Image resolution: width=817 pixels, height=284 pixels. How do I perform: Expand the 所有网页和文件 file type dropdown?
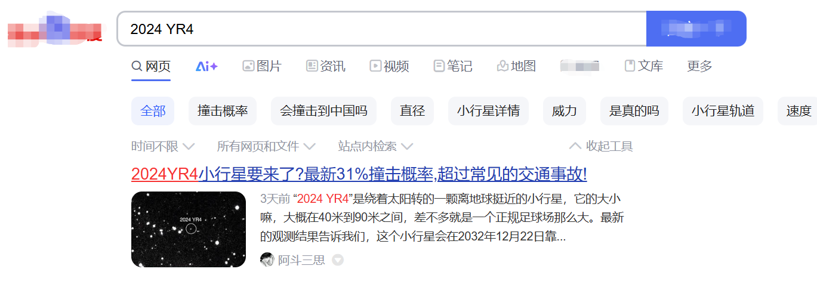pyautogui.click(x=266, y=146)
